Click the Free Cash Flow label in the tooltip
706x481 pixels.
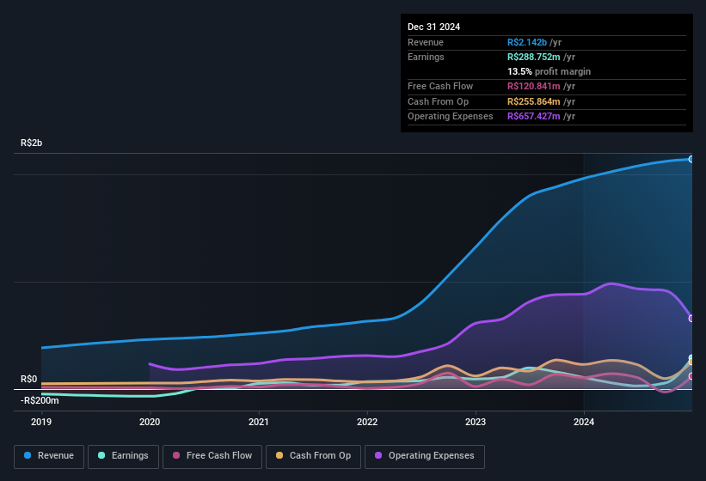(440, 86)
